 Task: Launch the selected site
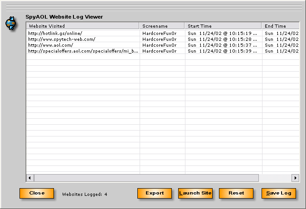(195, 193)
